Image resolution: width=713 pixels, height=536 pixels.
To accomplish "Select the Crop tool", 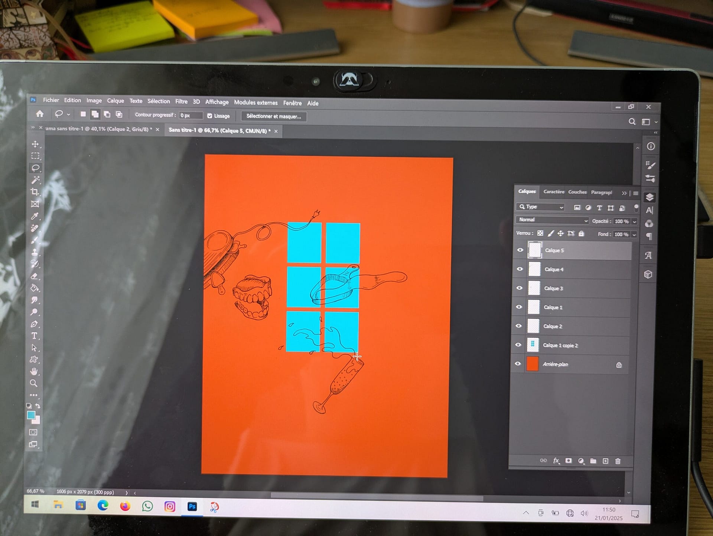I will coord(35,192).
